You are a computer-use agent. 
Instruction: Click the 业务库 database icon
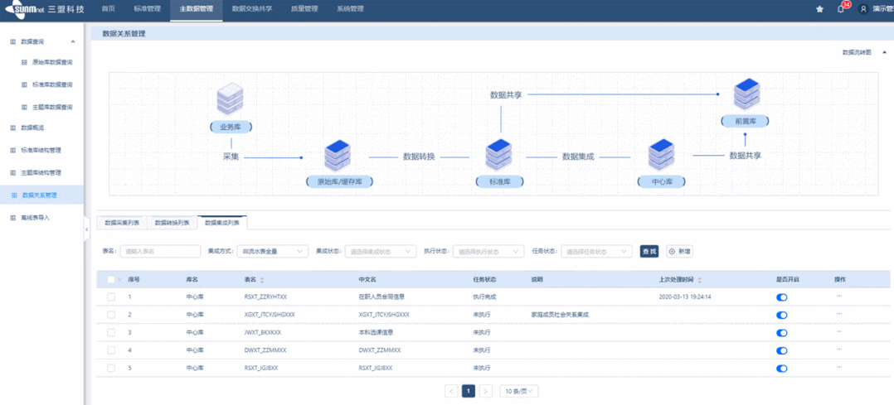[x=231, y=100]
